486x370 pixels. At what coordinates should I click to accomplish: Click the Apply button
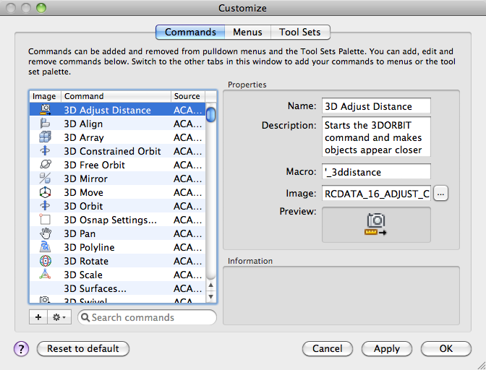point(387,349)
